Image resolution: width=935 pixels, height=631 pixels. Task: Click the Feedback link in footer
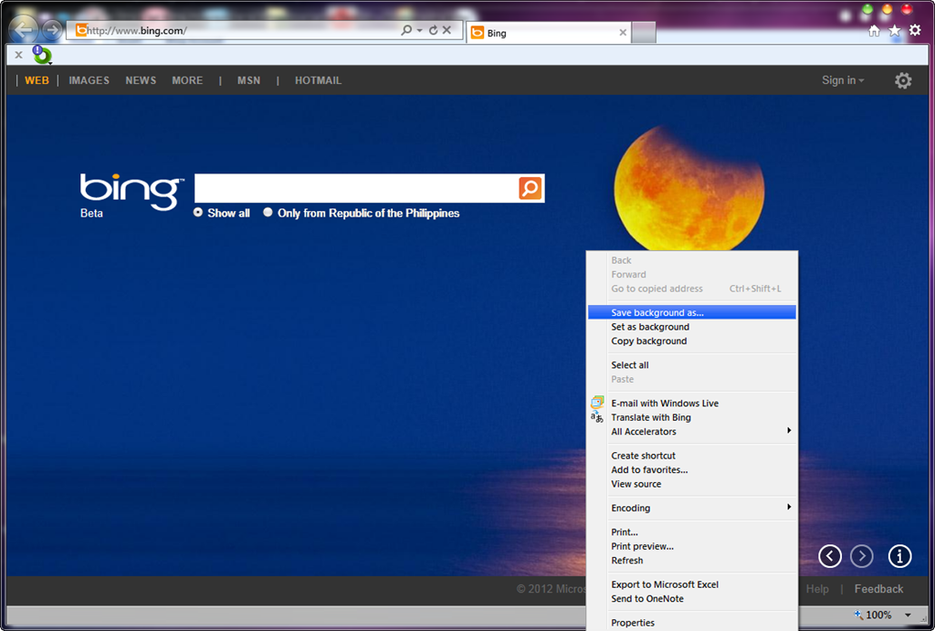click(x=878, y=589)
